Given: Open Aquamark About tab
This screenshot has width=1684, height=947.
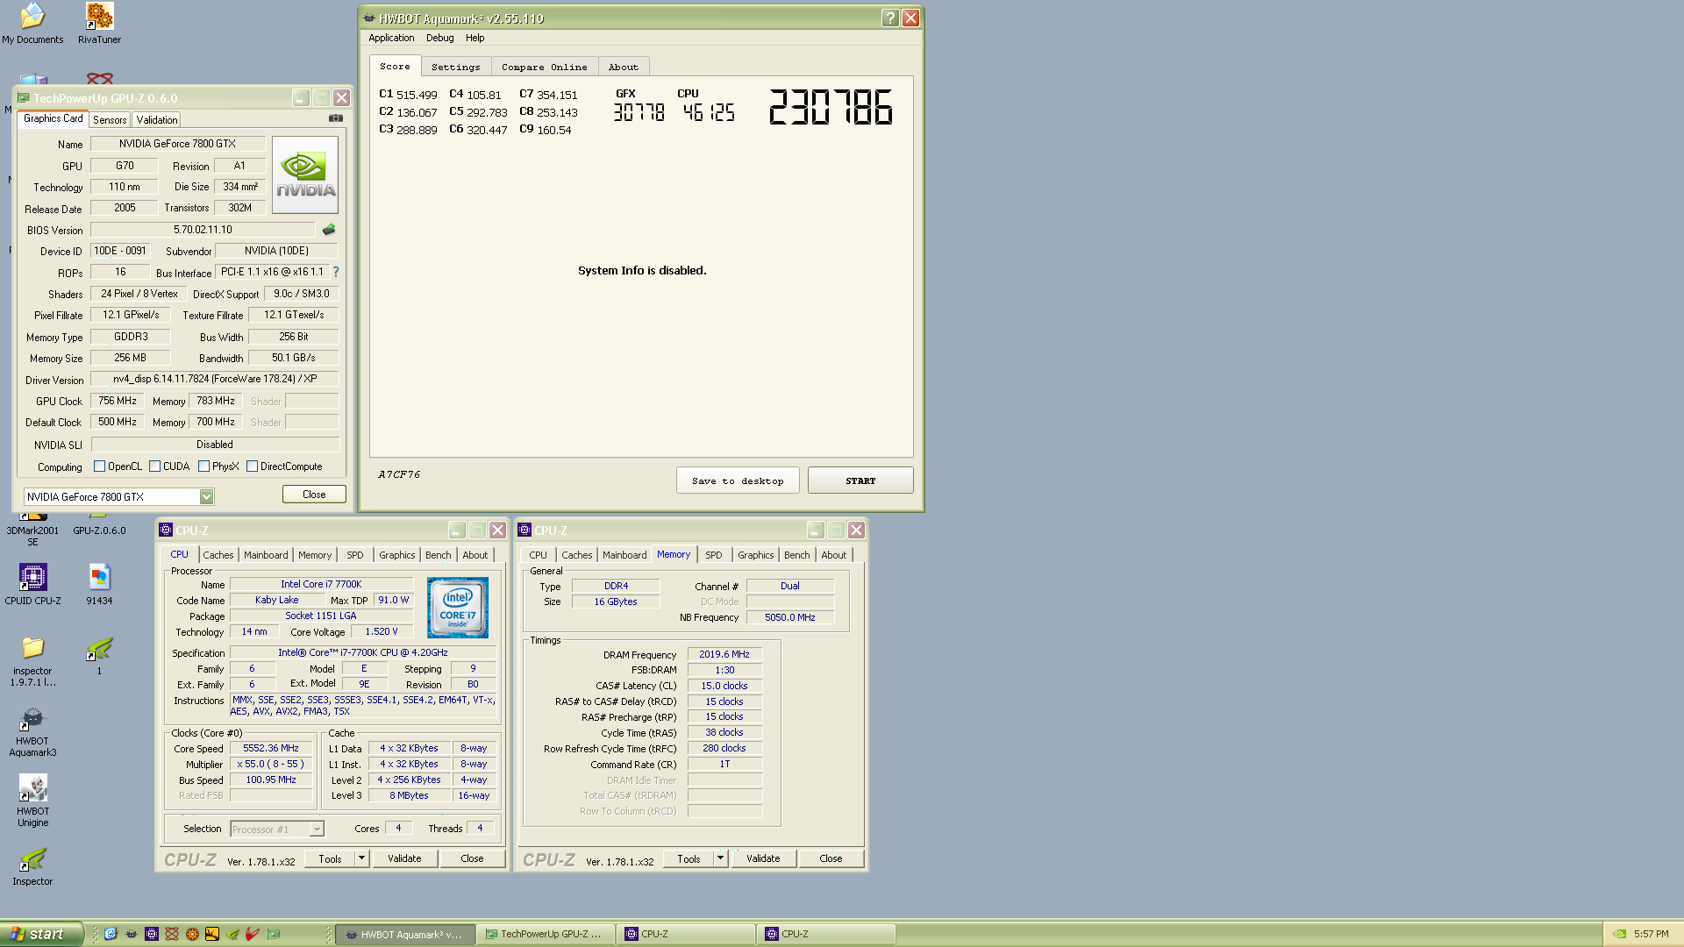Looking at the screenshot, I should (624, 67).
